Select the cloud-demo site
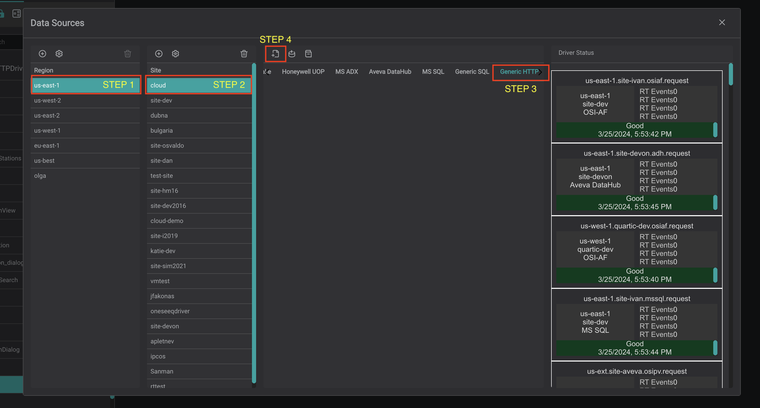The width and height of the screenshot is (760, 408). tap(199, 221)
